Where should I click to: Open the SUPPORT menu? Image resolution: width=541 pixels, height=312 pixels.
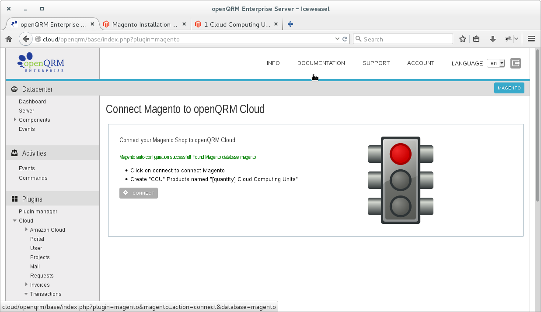(x=376, y=63)
